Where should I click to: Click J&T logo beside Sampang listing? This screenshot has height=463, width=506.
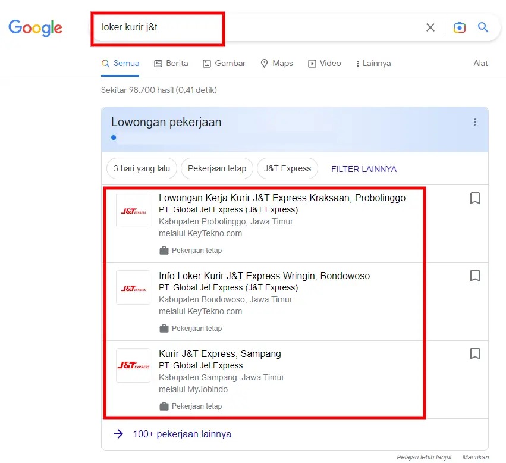coord(133,365)
